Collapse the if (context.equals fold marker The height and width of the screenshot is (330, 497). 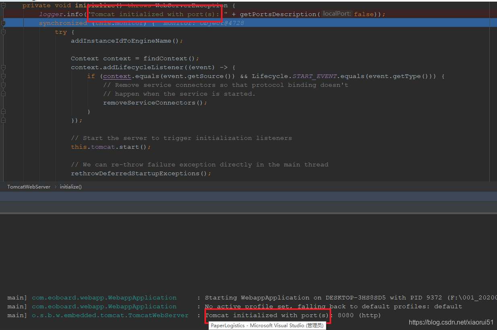[x=3, y=76]
